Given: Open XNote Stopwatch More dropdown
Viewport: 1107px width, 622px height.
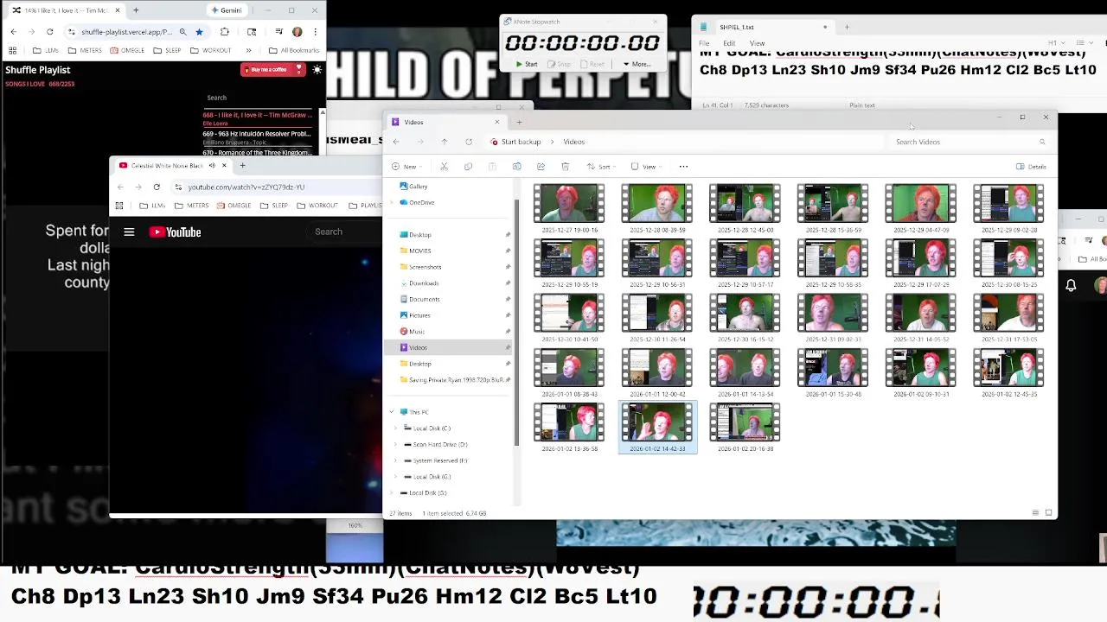Looking at the screenshot, I should coord(637,64).
